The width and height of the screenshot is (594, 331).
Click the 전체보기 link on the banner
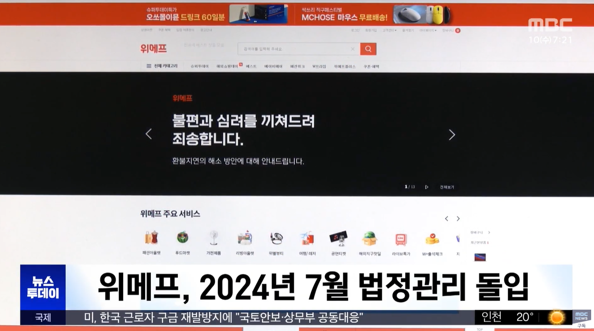coord(447,187)
